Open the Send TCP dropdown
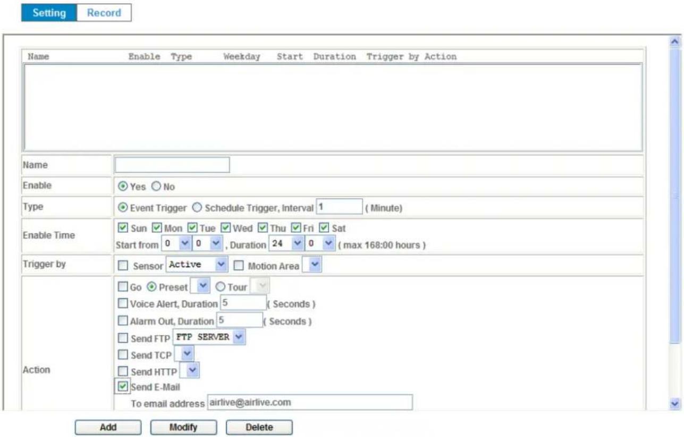This screenshot has width=684, height=437. click(x=184, y=354)
